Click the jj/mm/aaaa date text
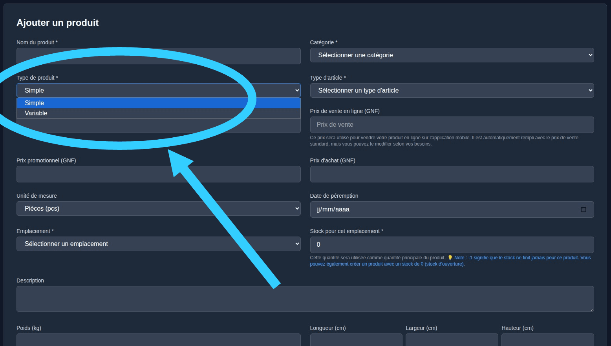 [x=333, y=209]
